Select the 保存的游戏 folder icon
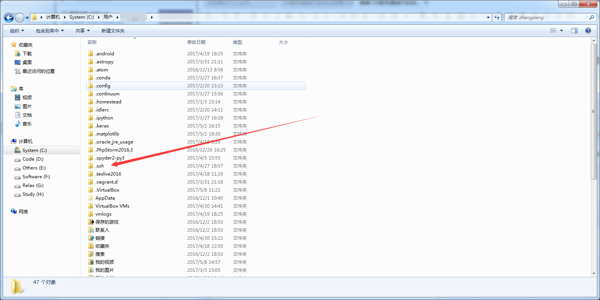 (x=91, y=222)
